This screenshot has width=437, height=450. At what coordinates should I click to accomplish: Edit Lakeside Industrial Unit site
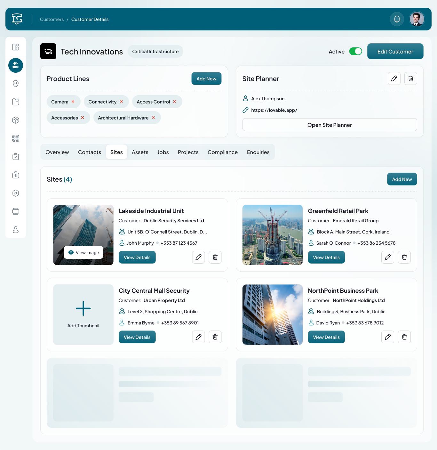[x=198, y=257]
